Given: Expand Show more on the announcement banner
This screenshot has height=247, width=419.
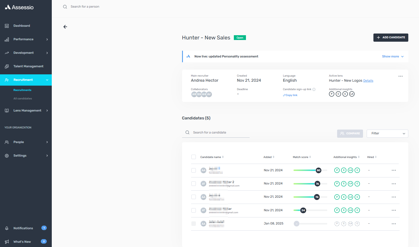Looking at the screenshot, I should click(x=393, y=57).
